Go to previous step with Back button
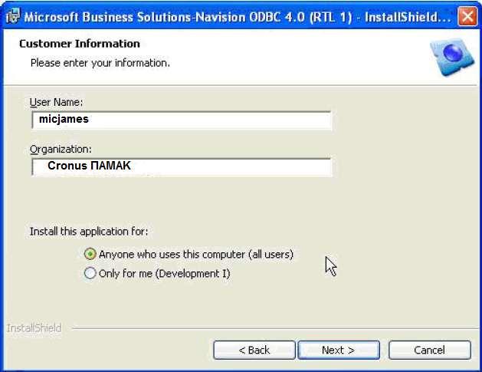The height and width of the screenshot is (372, 482). 254,350
